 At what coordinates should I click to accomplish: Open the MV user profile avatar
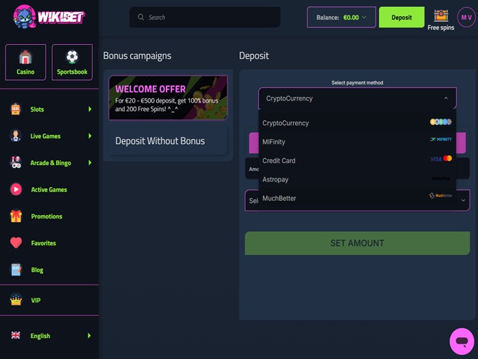click(466, 17)
